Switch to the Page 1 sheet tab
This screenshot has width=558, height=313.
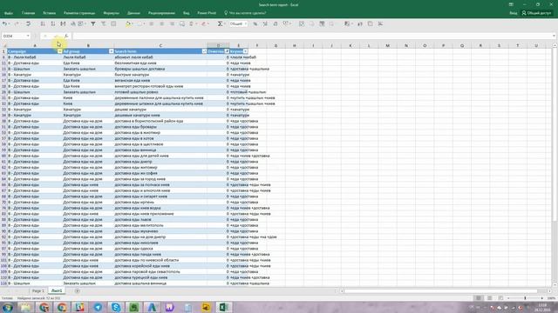(x=38, y=291)
